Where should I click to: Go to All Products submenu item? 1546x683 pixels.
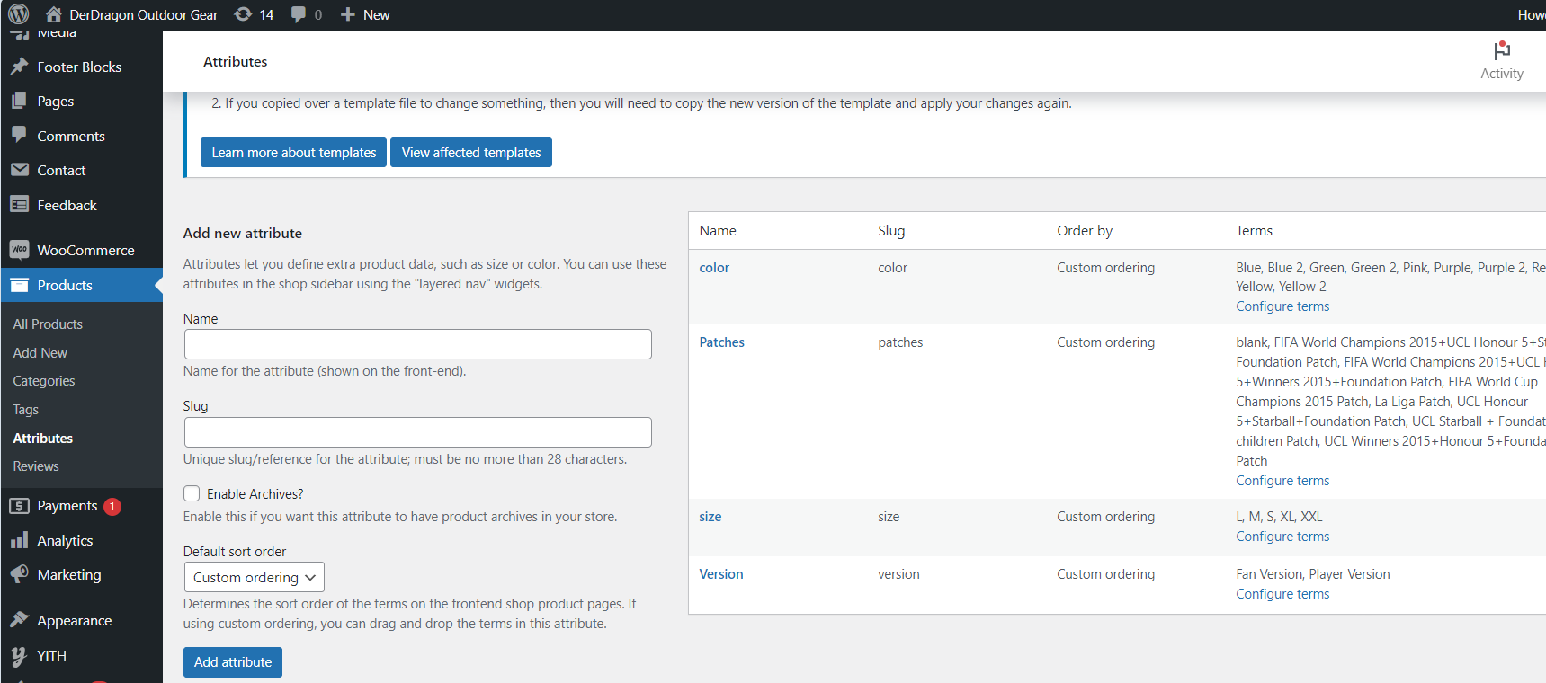click(x=48, y=324)
